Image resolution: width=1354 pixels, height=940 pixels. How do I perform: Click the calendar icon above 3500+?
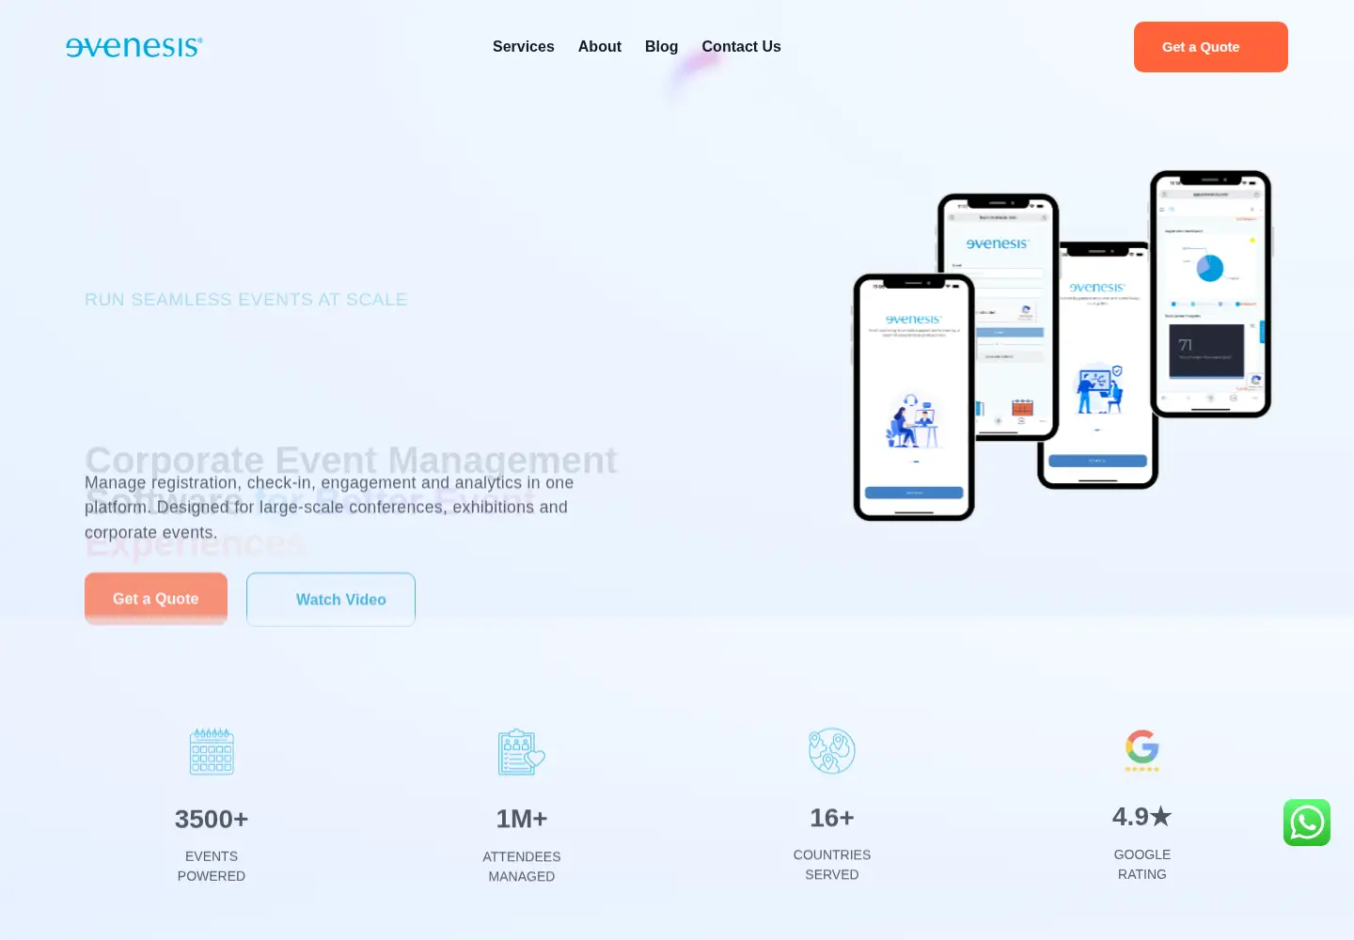[212, 751]
